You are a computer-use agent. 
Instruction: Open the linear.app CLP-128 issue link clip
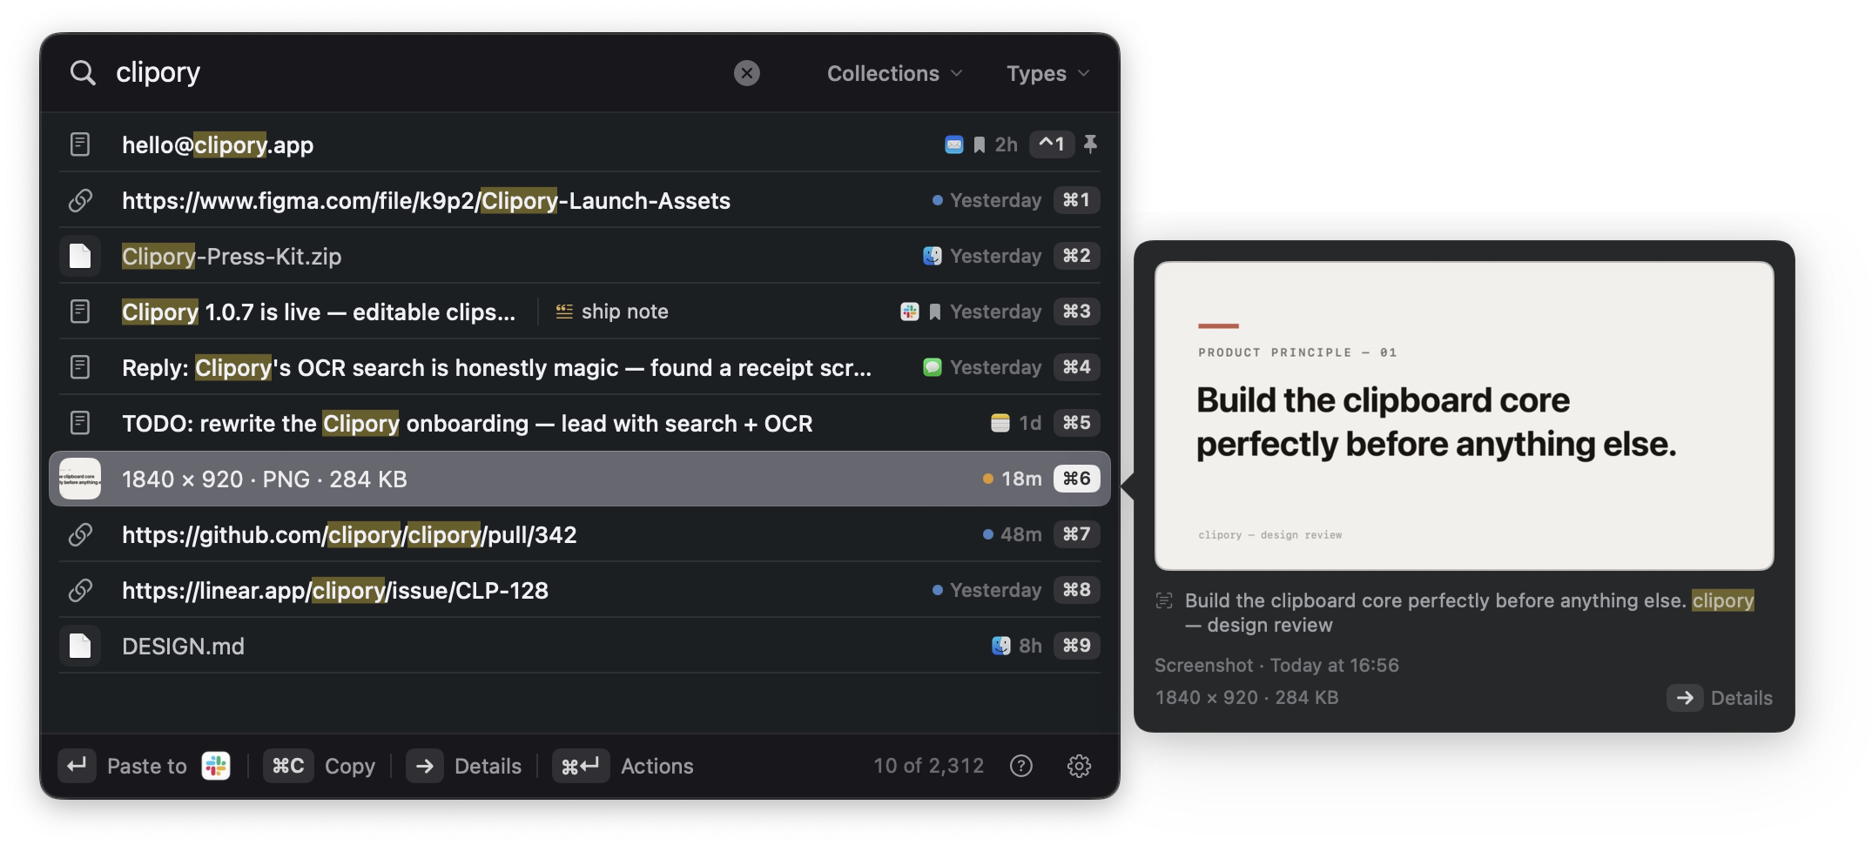[580, 590]
